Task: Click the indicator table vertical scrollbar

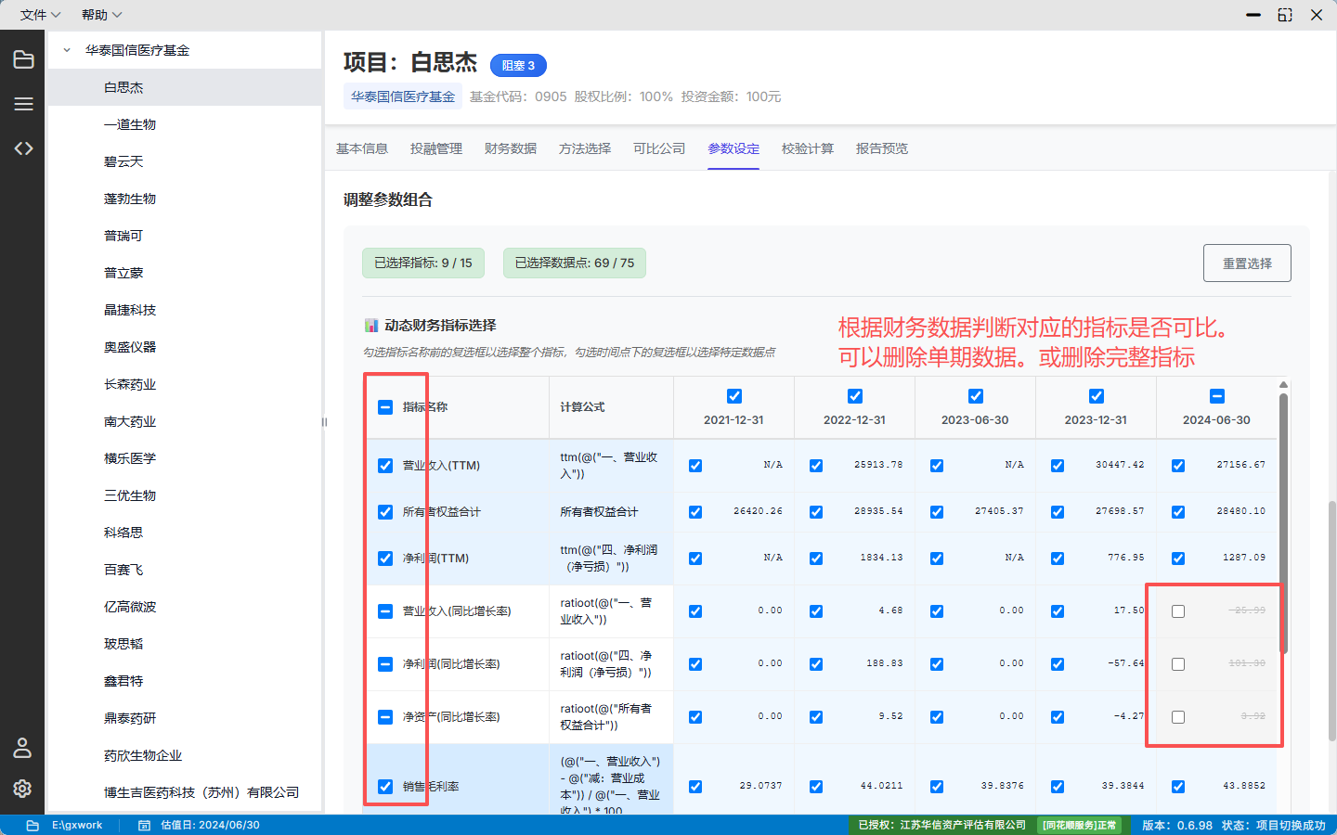Action: pos(1283,522)
